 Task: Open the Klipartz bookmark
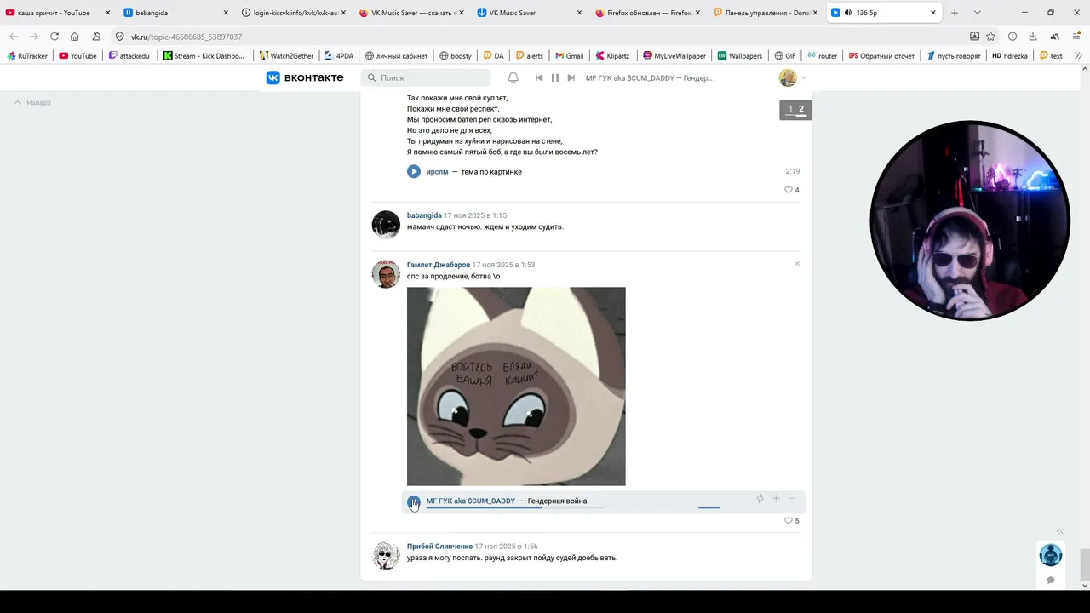click(611, 56)
